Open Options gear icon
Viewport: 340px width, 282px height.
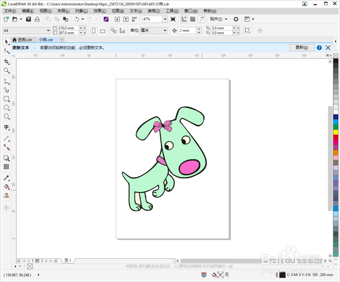point(236,19)
